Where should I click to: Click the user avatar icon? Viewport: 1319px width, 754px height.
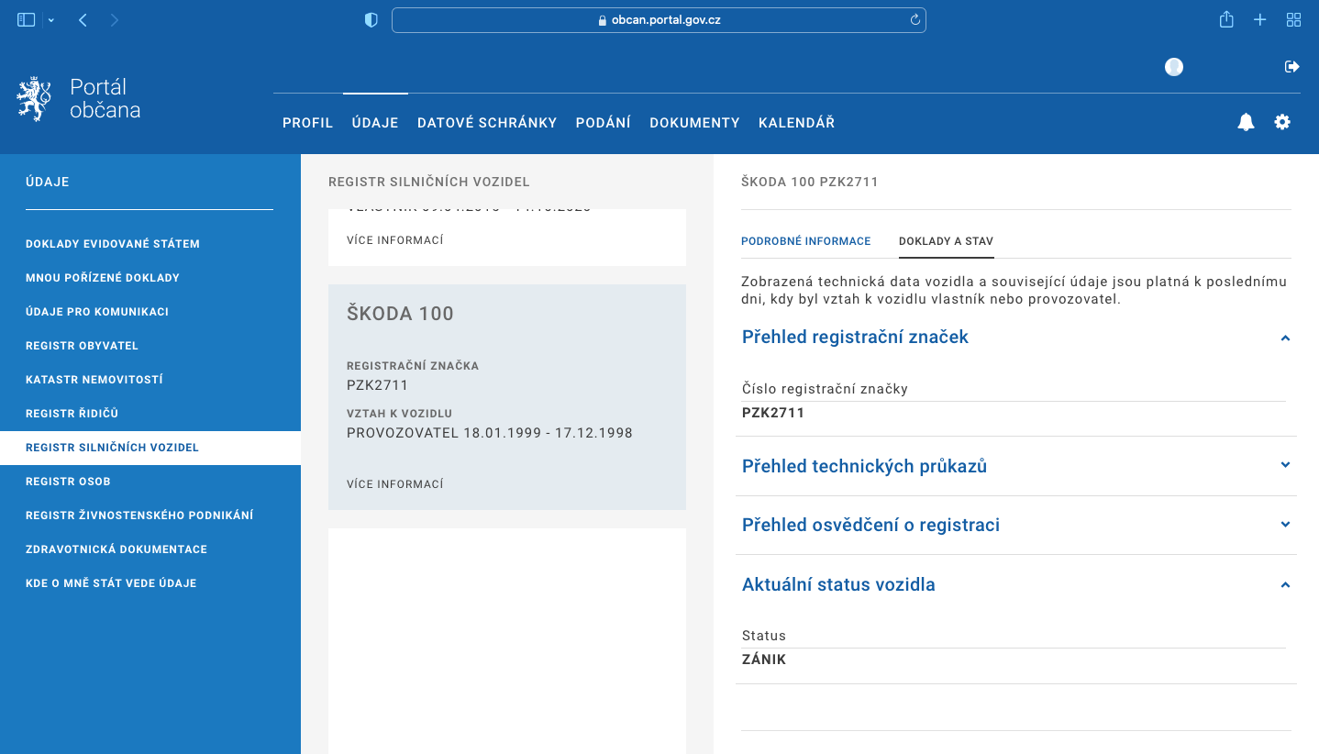coord(1174,67)
